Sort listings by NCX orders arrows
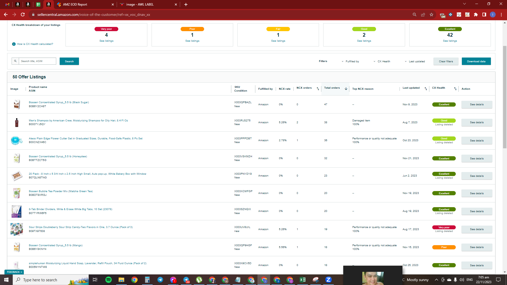Screen dimensions: 507x285 tap(318, 89)
